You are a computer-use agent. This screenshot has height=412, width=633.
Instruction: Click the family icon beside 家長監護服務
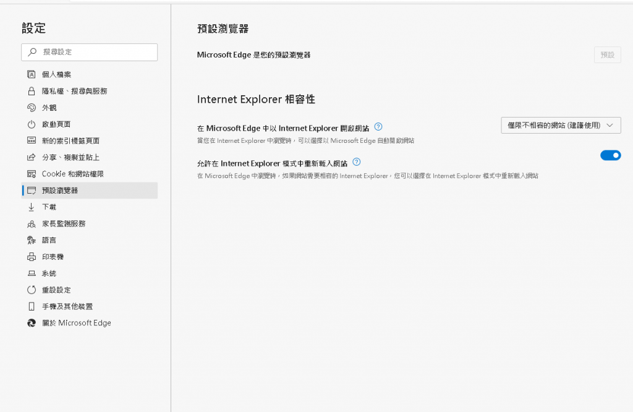(31, 223)
